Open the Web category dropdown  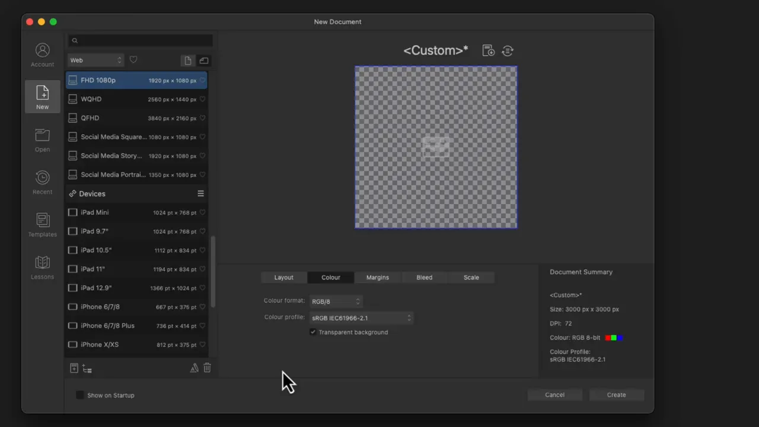pyautogui.click(x=95, y=60)
